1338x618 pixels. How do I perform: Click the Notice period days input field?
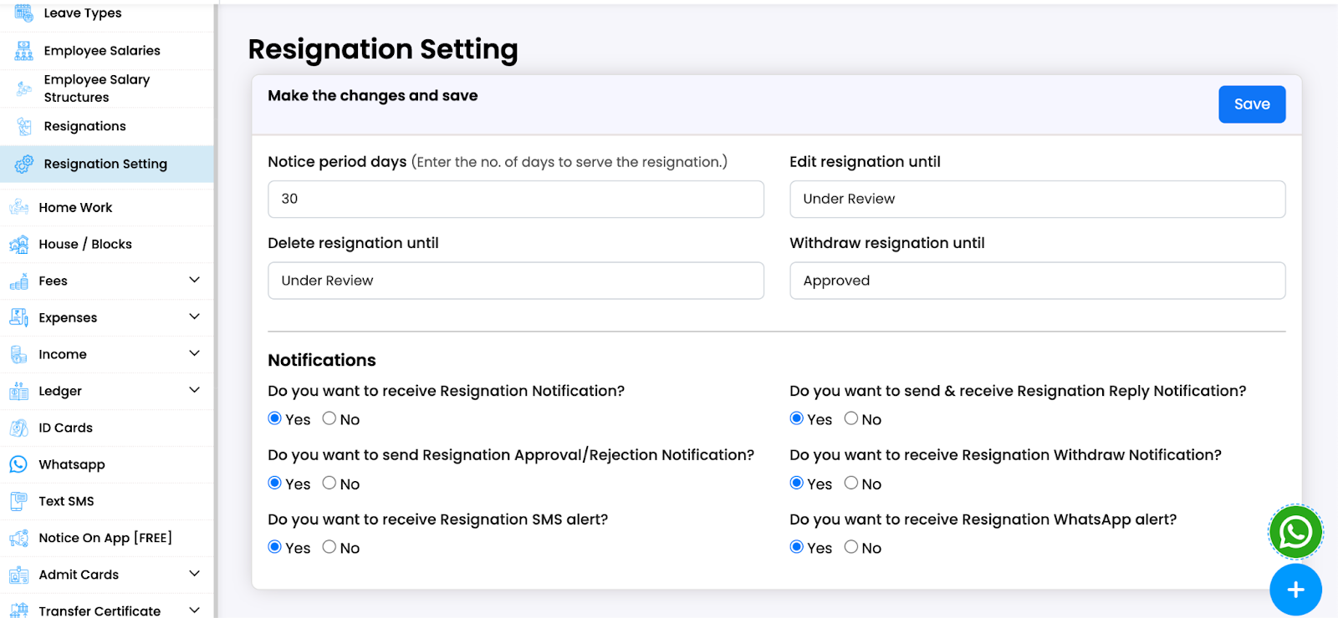coord(515,200)
